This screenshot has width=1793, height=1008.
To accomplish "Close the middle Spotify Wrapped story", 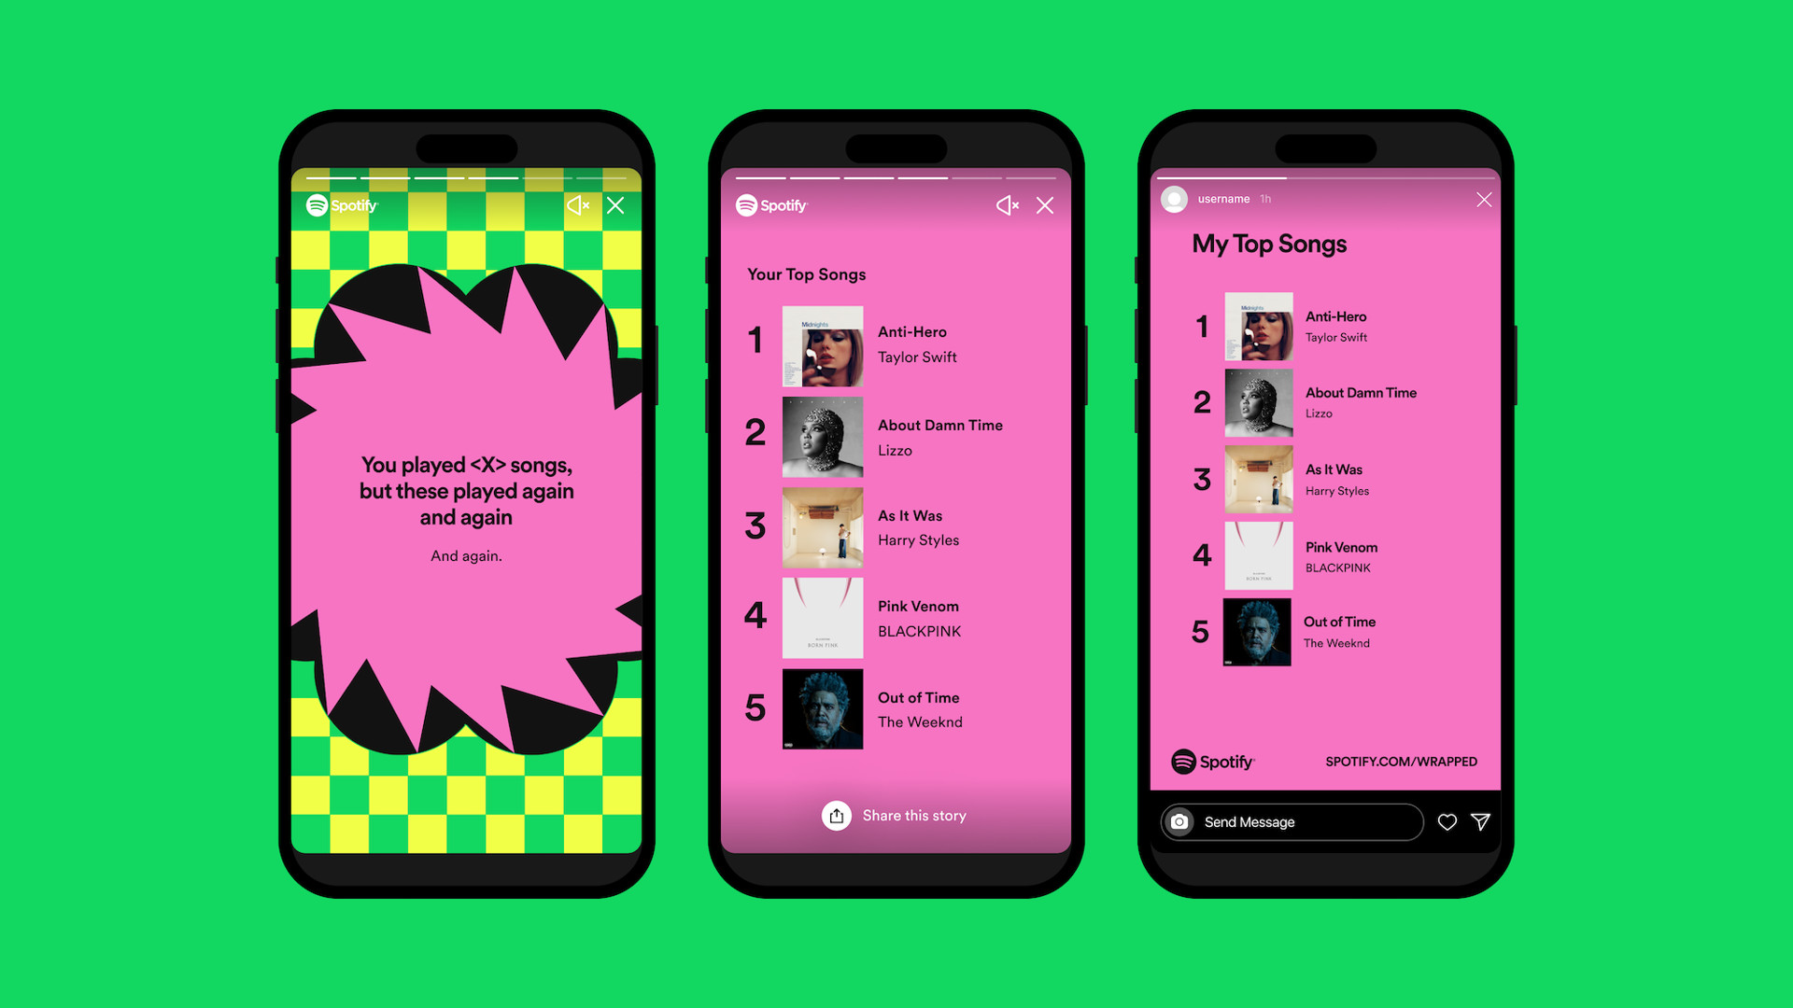I will pyautogui.click(x=1046, y=204).
